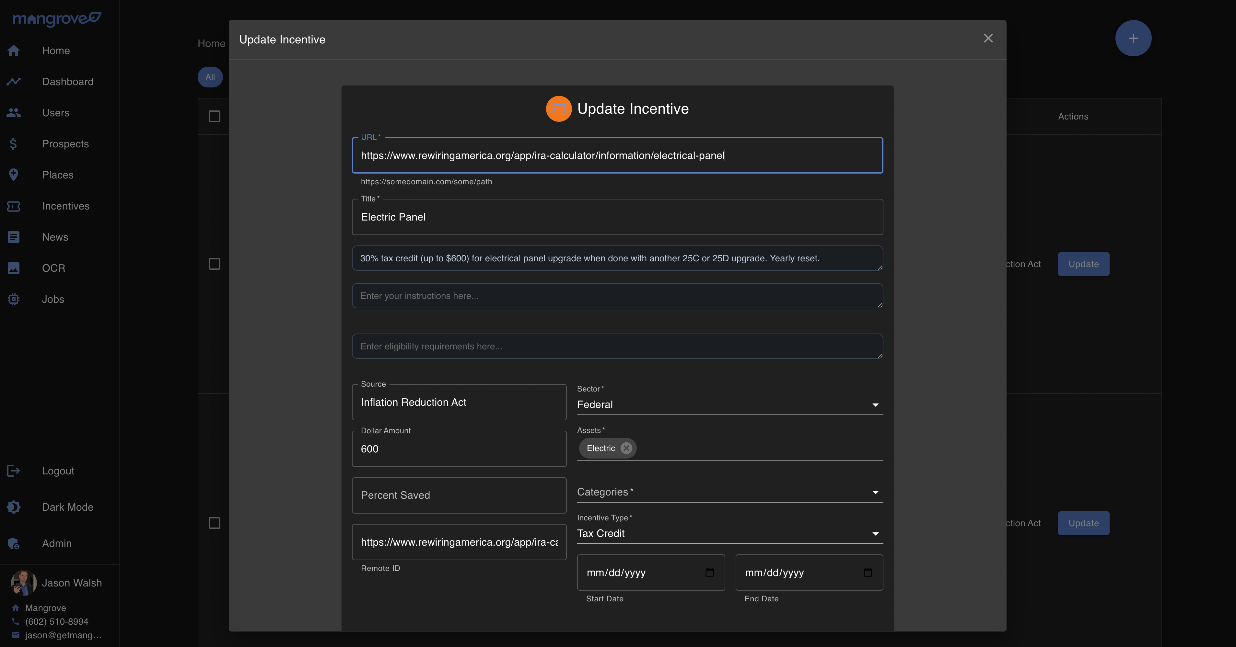Navigate to Places section
The width and height of the screenshot is (1236, 647).
tap(57, 175)
